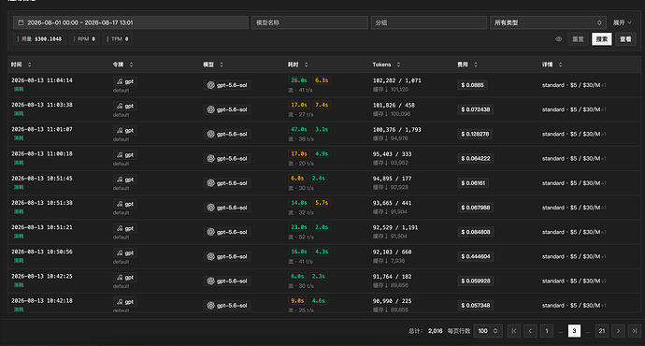Sort by the 耗时 column
The image size is (645, 346).
tap(306, 65)
